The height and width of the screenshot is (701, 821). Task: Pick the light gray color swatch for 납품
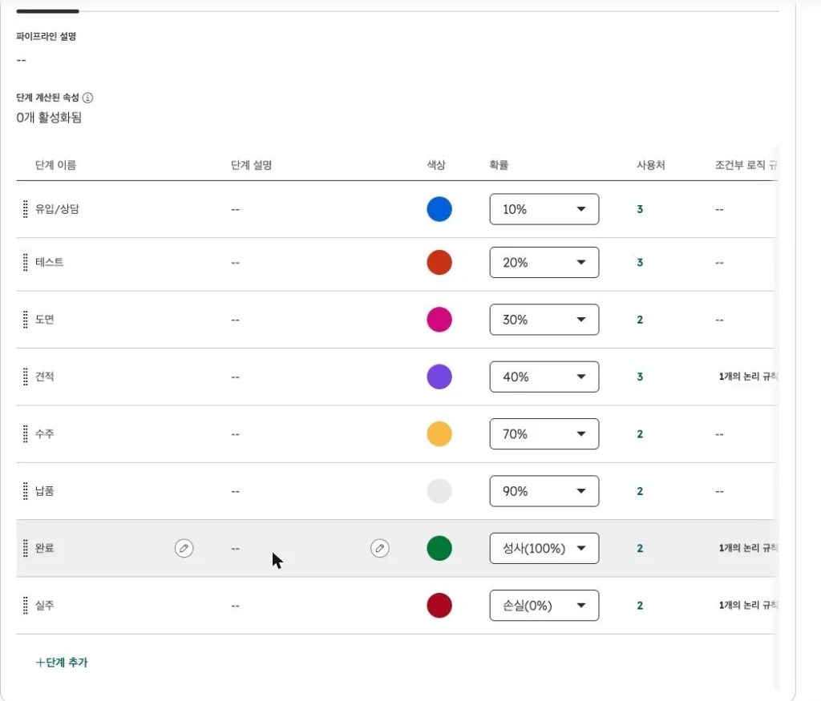(x=439, y=491)
